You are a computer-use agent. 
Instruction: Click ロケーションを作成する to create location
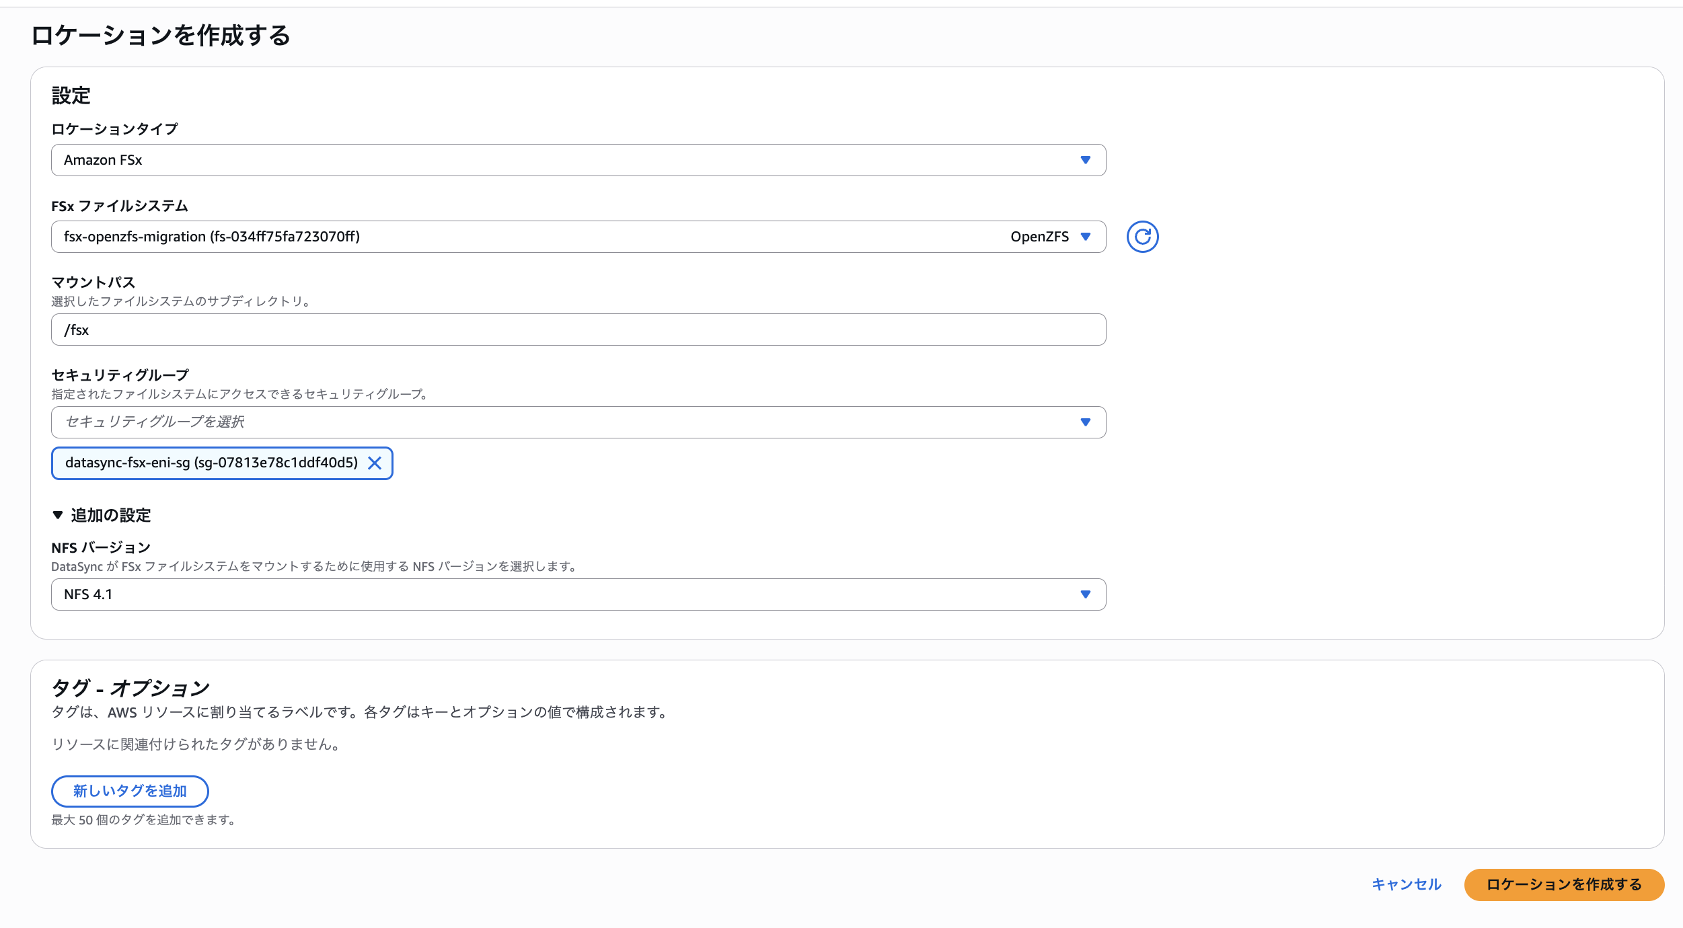coord(1563,885)
